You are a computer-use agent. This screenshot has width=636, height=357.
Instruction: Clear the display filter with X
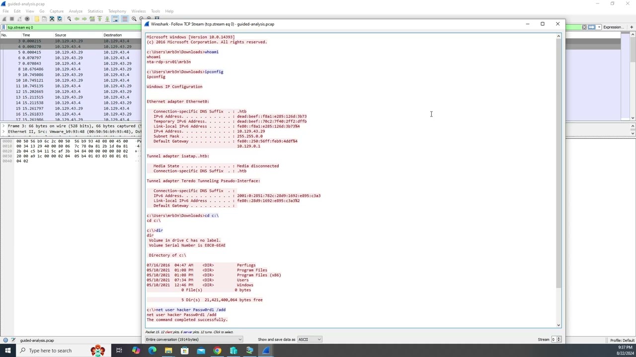tap(584, 27)
